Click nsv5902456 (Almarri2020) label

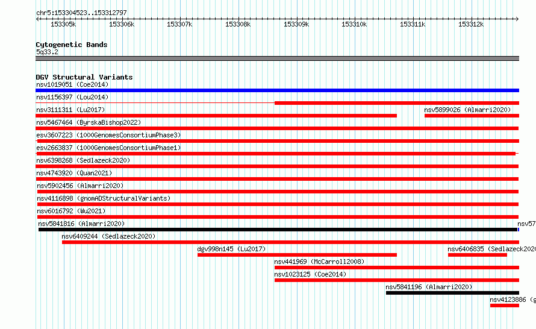[80, 186]
